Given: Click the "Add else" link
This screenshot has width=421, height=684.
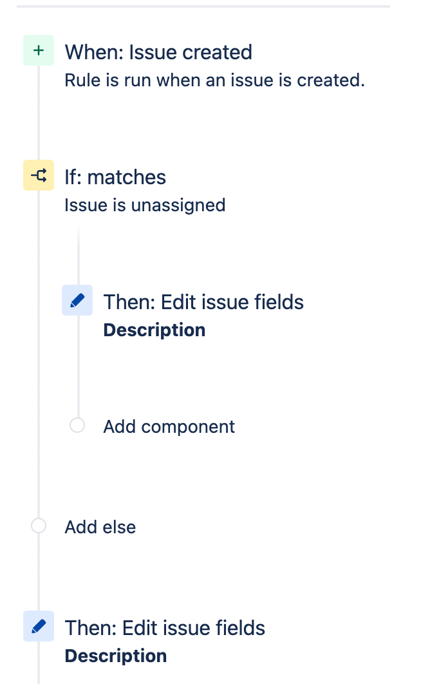Looking at the screenshot, I should tap(100, 527).
